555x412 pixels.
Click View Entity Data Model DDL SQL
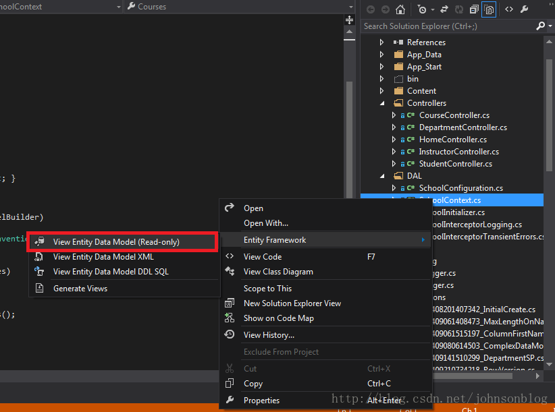coord(111,272)
